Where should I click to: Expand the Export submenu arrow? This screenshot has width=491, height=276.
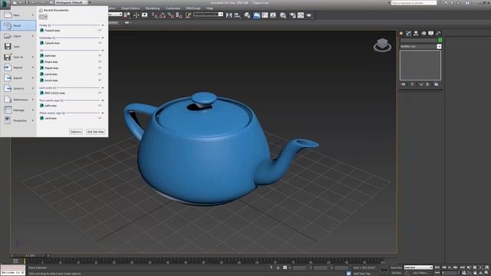(x=32, y=78)
